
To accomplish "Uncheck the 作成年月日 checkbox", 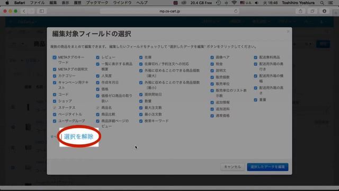I will pyautogui.click(x=97, y=83).
